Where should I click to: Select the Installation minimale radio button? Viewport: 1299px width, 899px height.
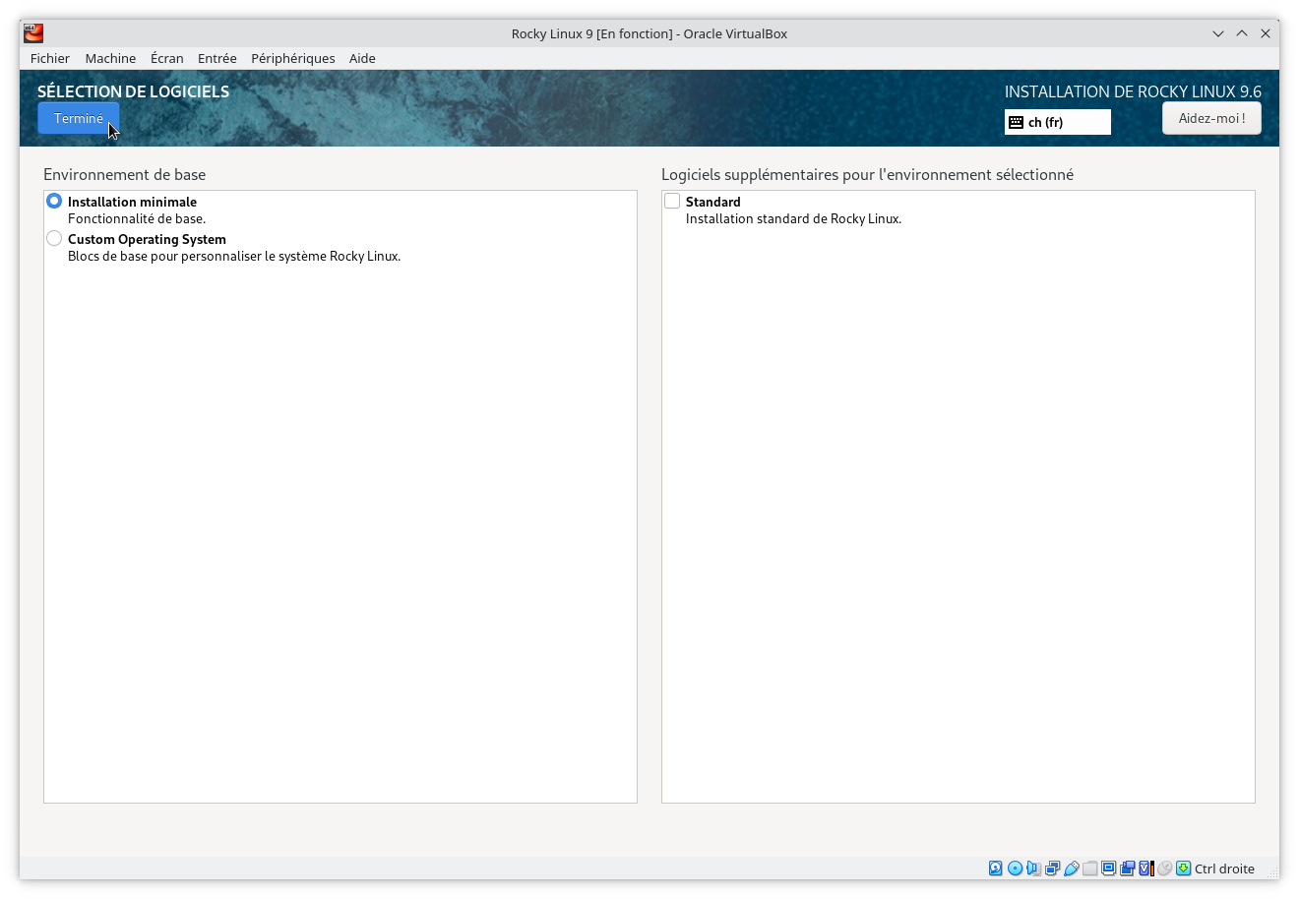(x=54, y=201)
